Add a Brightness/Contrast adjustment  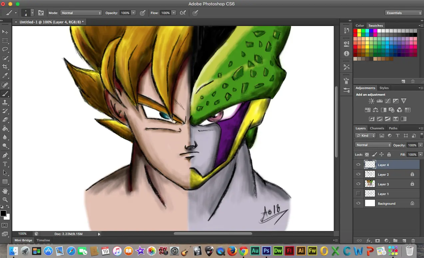[371, 101]
